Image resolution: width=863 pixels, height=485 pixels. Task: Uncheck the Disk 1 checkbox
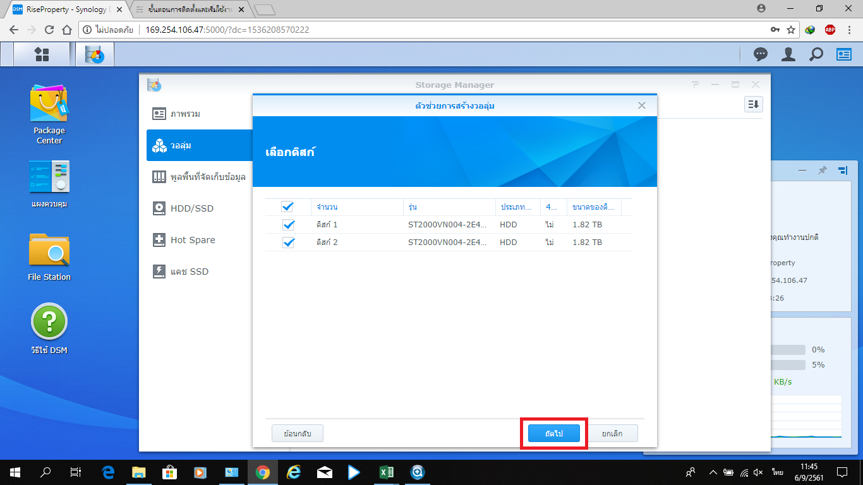coord(288,225)
